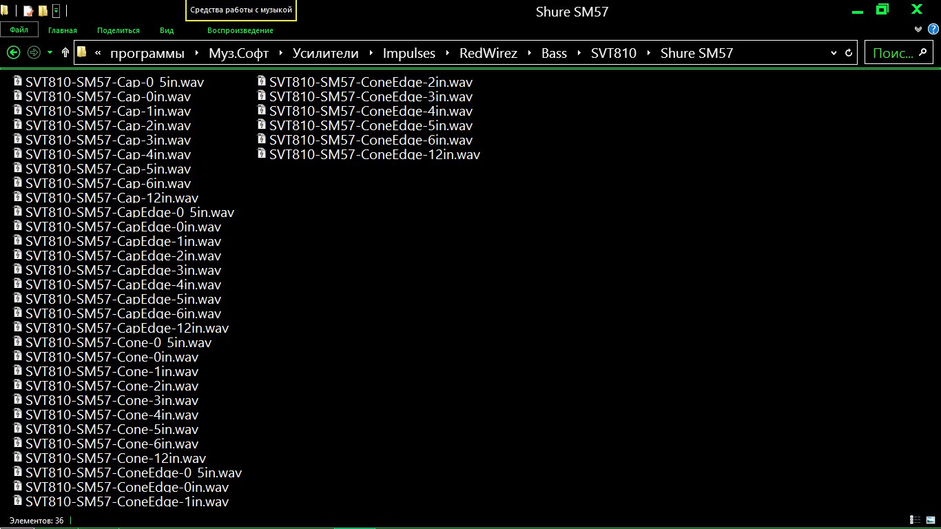Click the Properties icon in quick access toolbar

[x=28, y=11]
